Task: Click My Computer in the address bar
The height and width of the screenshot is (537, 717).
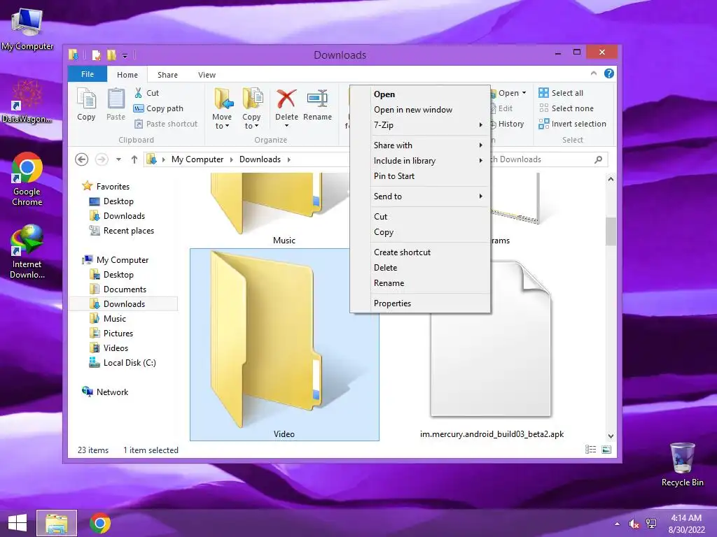Action: pos(197,159)
